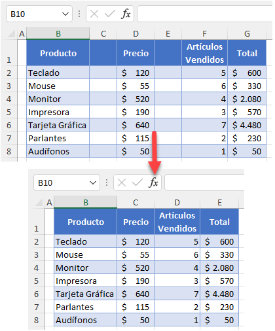The height and width of the screenshot is (331, 275).
Task: Select column E header in the A–E sheet
Action: (x=219, y=203)
